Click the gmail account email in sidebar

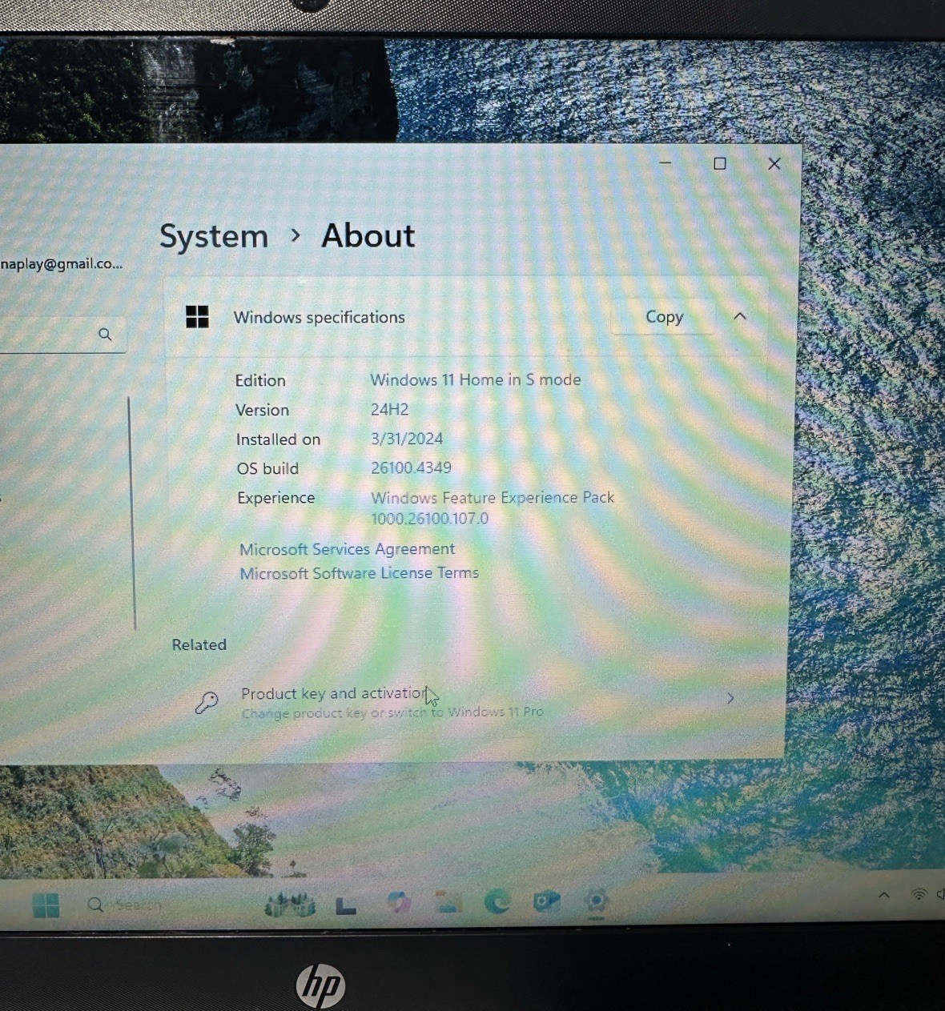point(62,263)
